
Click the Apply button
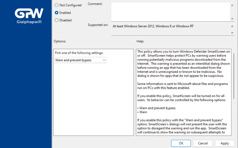pyautogui.click(x=225, y=143)
